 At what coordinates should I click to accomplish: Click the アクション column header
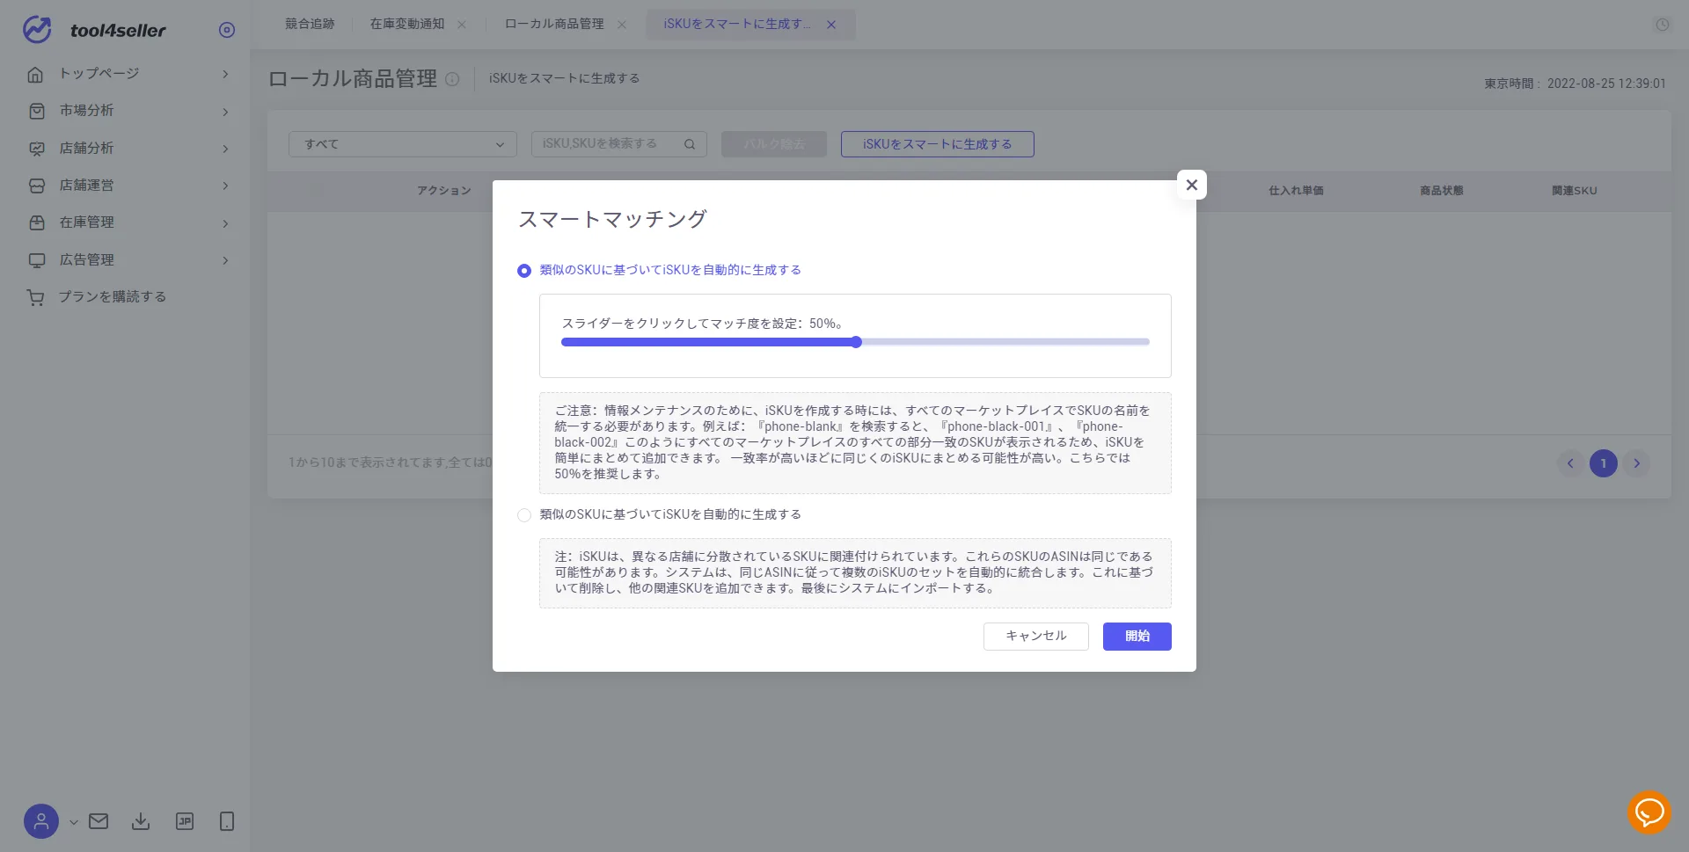444,191
